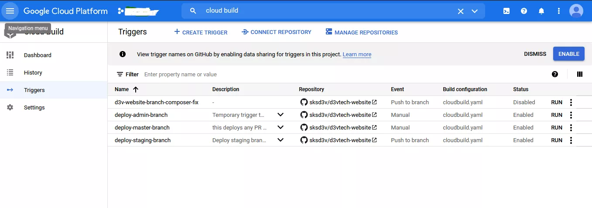Open notifications bell
Image resolution: width=592 pixels, height=208 pixels.
(541, 11)
